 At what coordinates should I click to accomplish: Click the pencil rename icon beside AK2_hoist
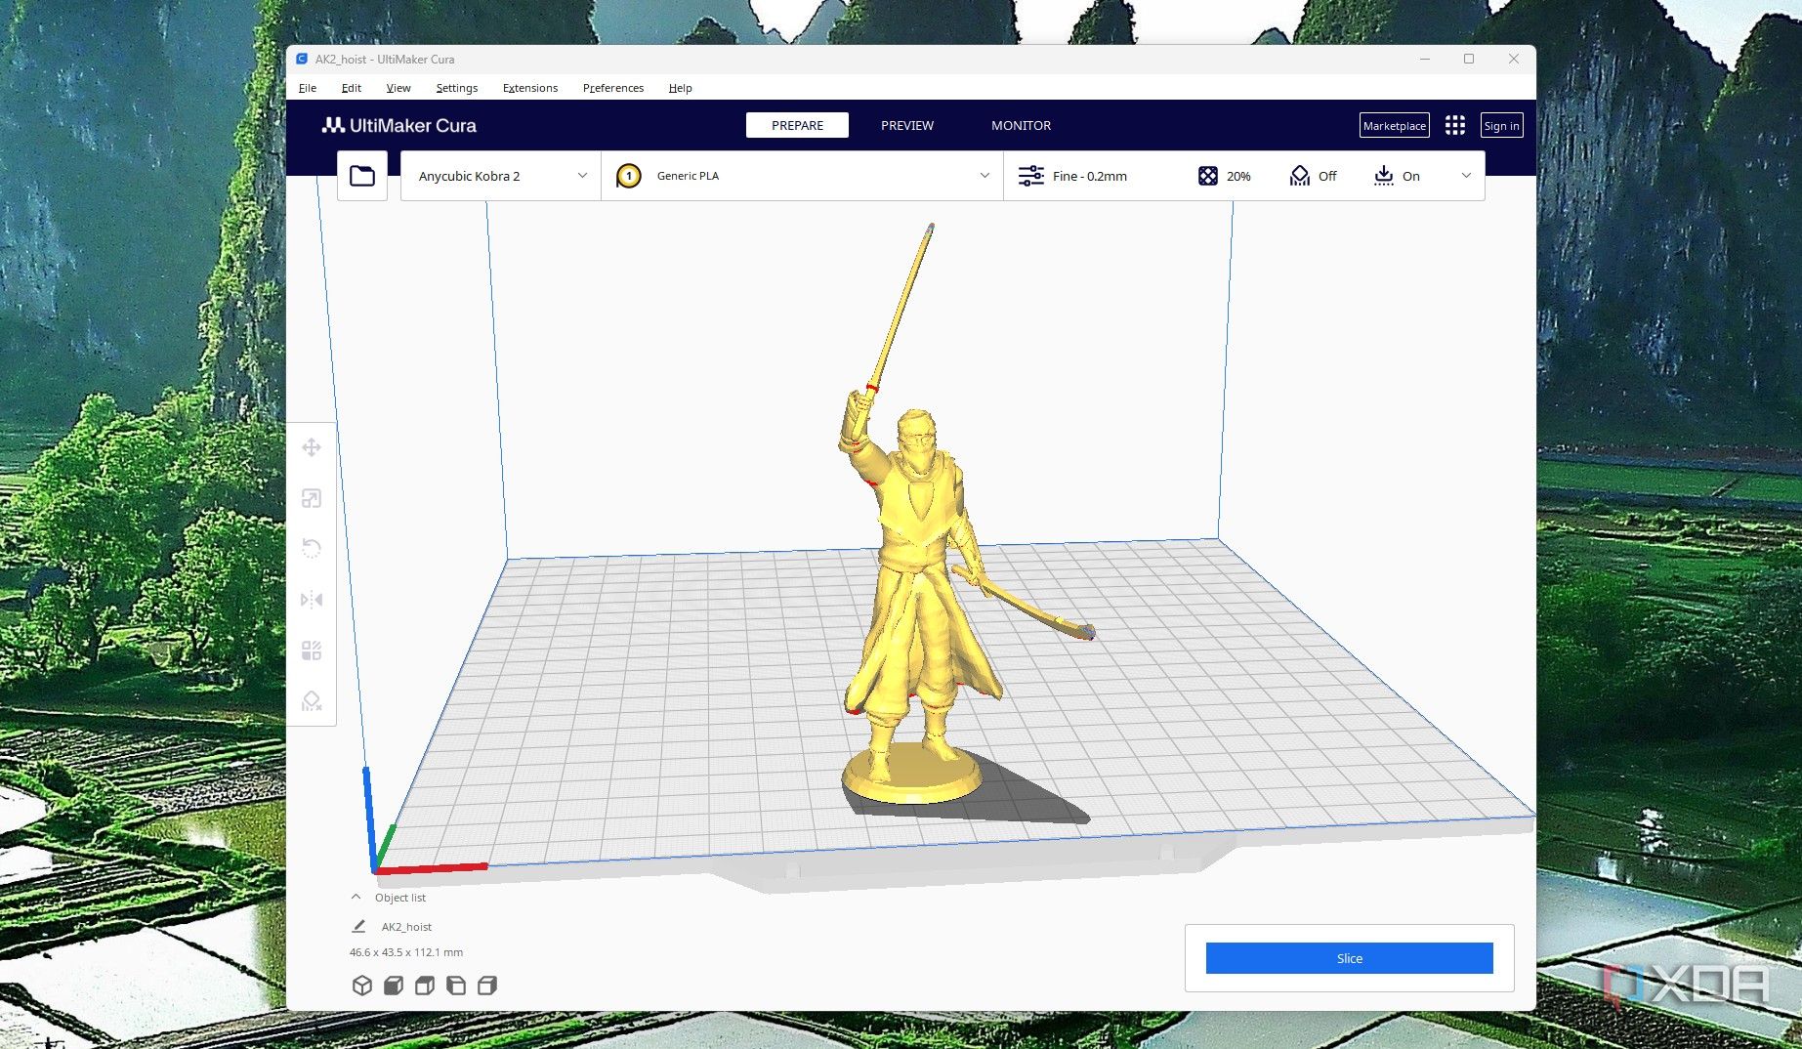pos(358,926)
